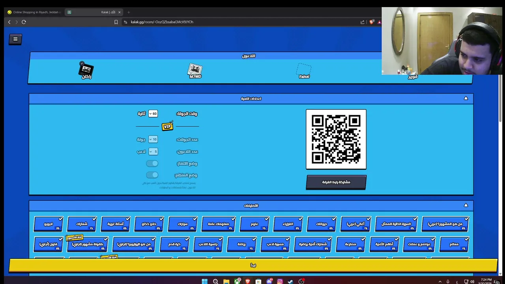Open new browser tab

pyautogui.click(x=129, y=12)
